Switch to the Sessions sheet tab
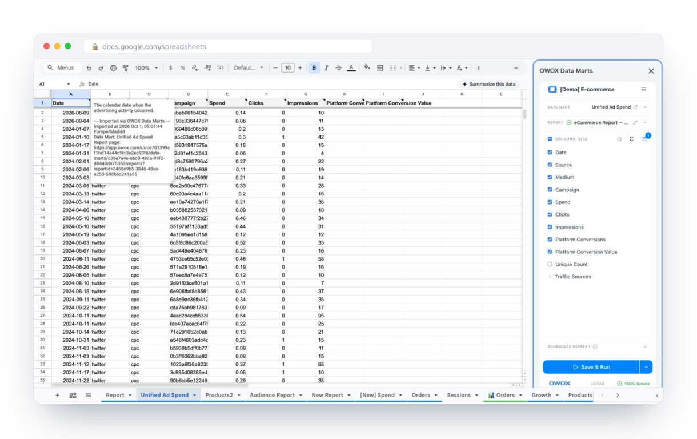The height and width of the screenshot is (439, 697). pos(462,395)
